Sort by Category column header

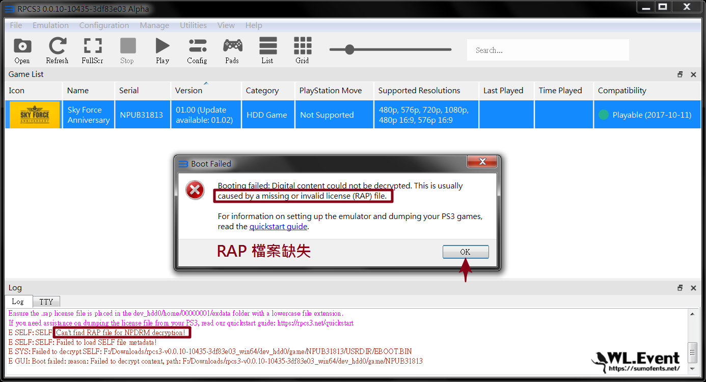(x=268, y=91)
